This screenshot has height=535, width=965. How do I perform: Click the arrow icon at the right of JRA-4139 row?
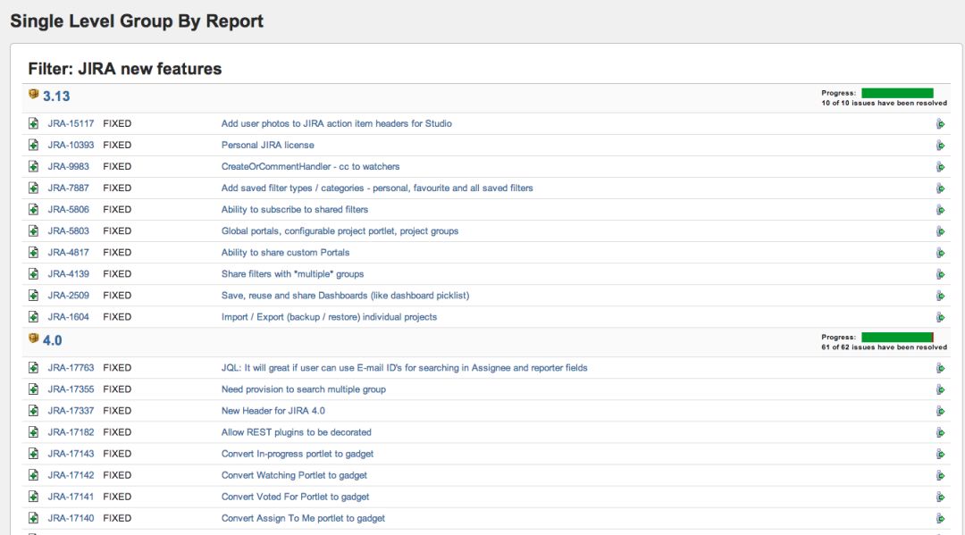click(x=940, y=275)
